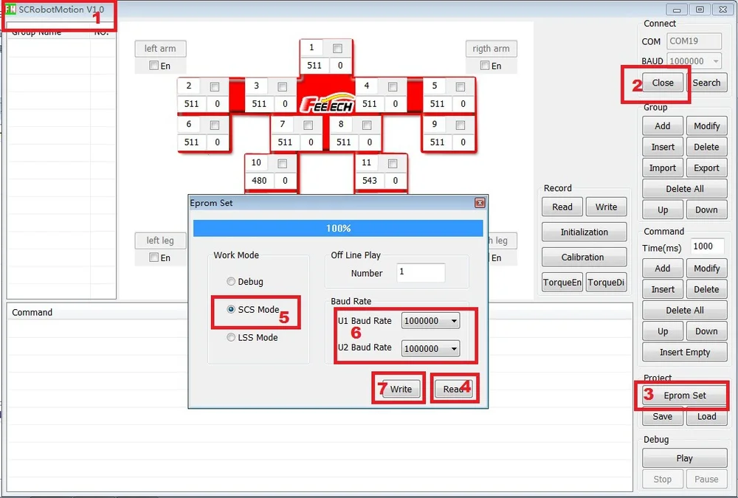Enable the left leg En checkbox
Image resolution: width=738 pixels, height=498 pixels.
coord(154,257)
